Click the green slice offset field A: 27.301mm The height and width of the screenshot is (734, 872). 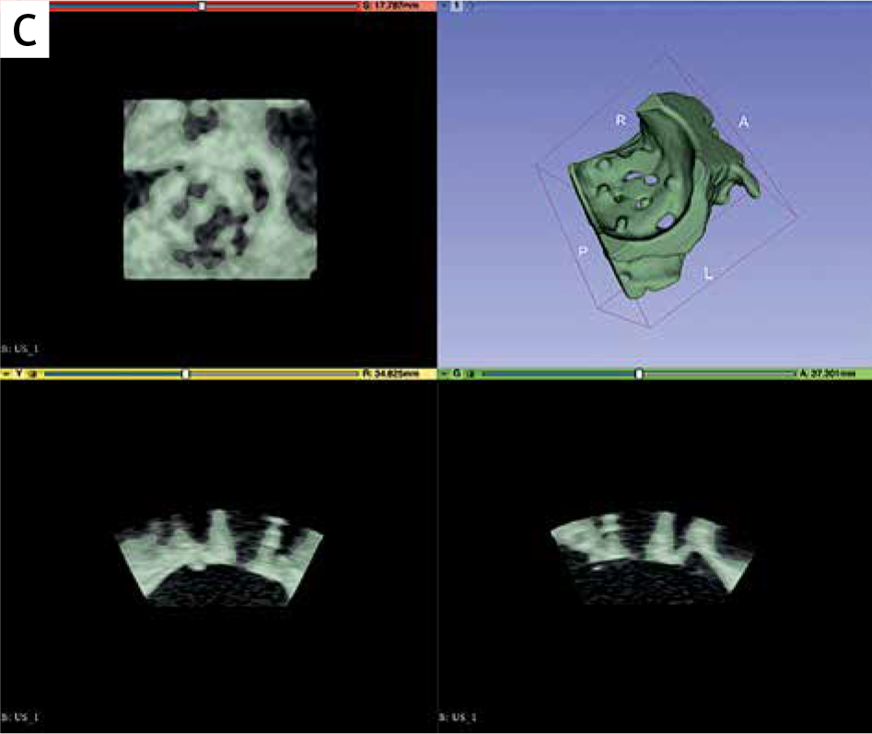831,374
